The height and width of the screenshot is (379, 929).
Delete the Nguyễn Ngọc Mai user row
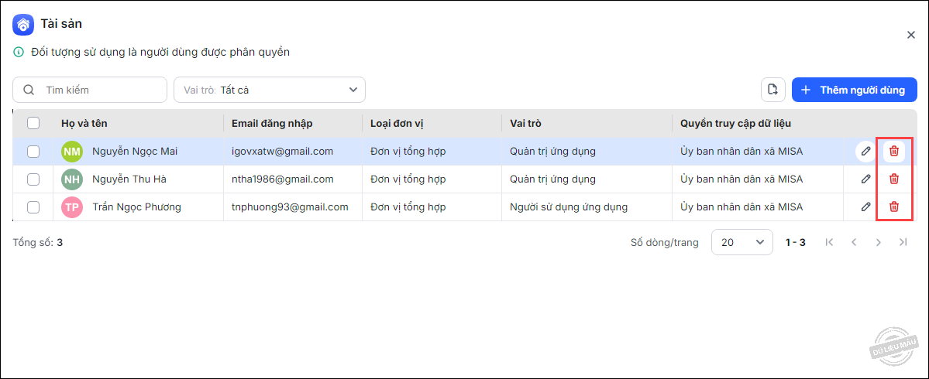click(894, 151)
